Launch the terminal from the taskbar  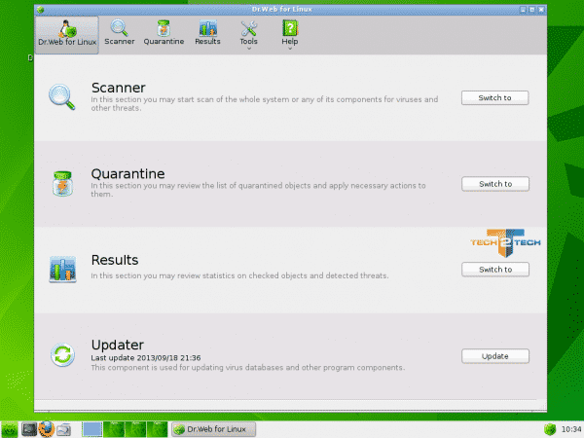tap(29, 429)
